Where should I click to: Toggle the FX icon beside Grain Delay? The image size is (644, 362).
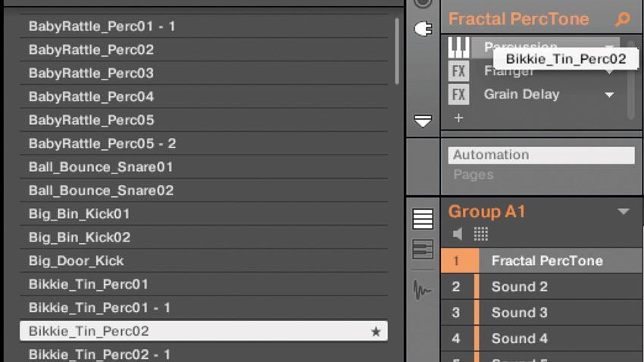click(458, 95)
